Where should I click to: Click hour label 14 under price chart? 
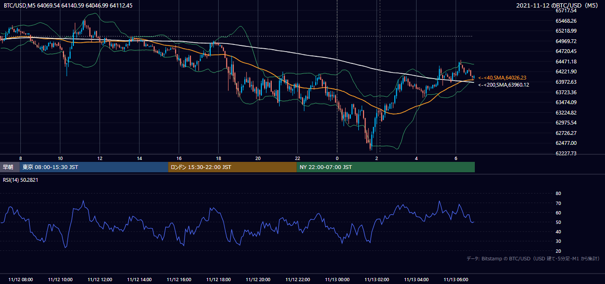click(x=139, y=158)
